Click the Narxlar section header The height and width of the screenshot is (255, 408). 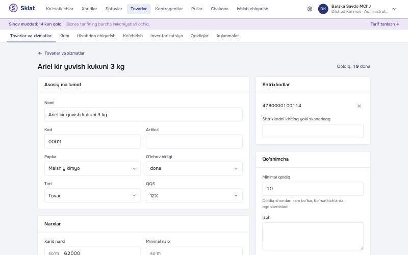point(53,224)
